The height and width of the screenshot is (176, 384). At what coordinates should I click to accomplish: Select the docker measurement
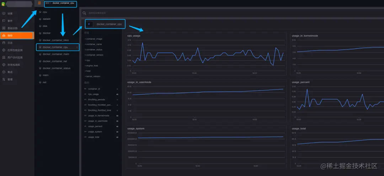coord(47,33)
